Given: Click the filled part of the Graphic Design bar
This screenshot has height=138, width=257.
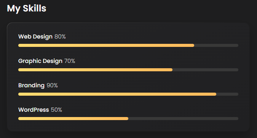Looking at the screenshot, I should coord(96,70).
